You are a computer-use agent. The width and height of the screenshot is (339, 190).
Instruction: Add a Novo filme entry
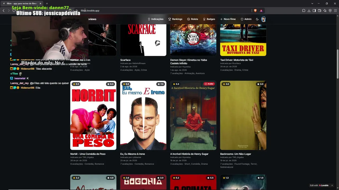[228, 19]
